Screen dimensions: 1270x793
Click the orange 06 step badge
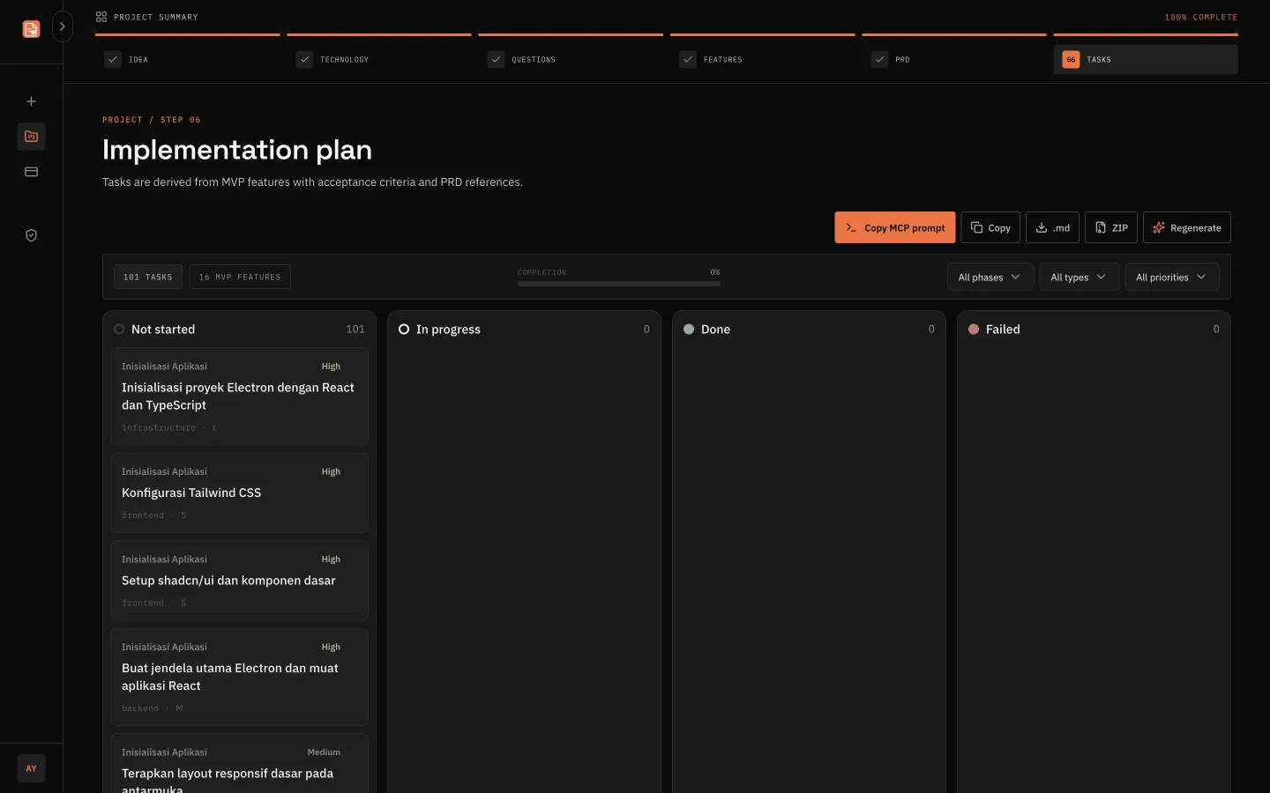[1071, 60]
